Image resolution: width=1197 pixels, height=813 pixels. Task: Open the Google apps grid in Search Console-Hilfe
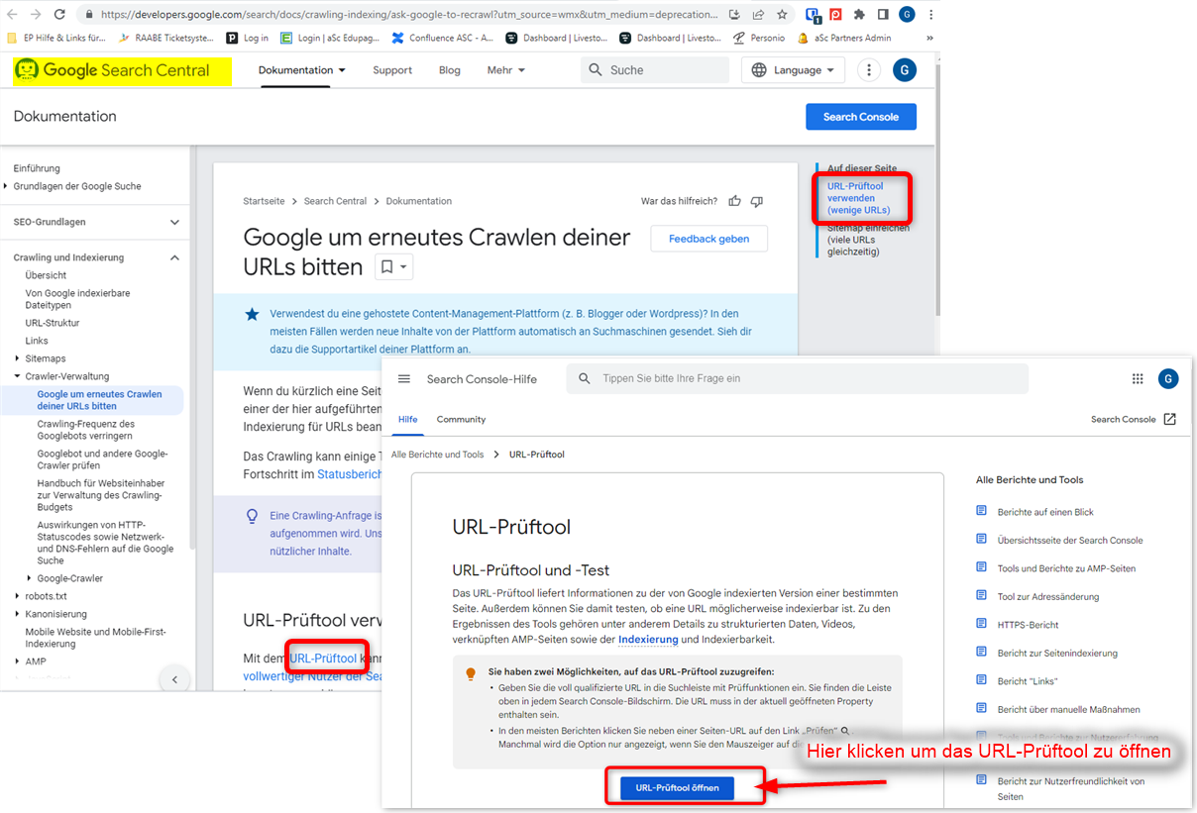[1138, 379]
